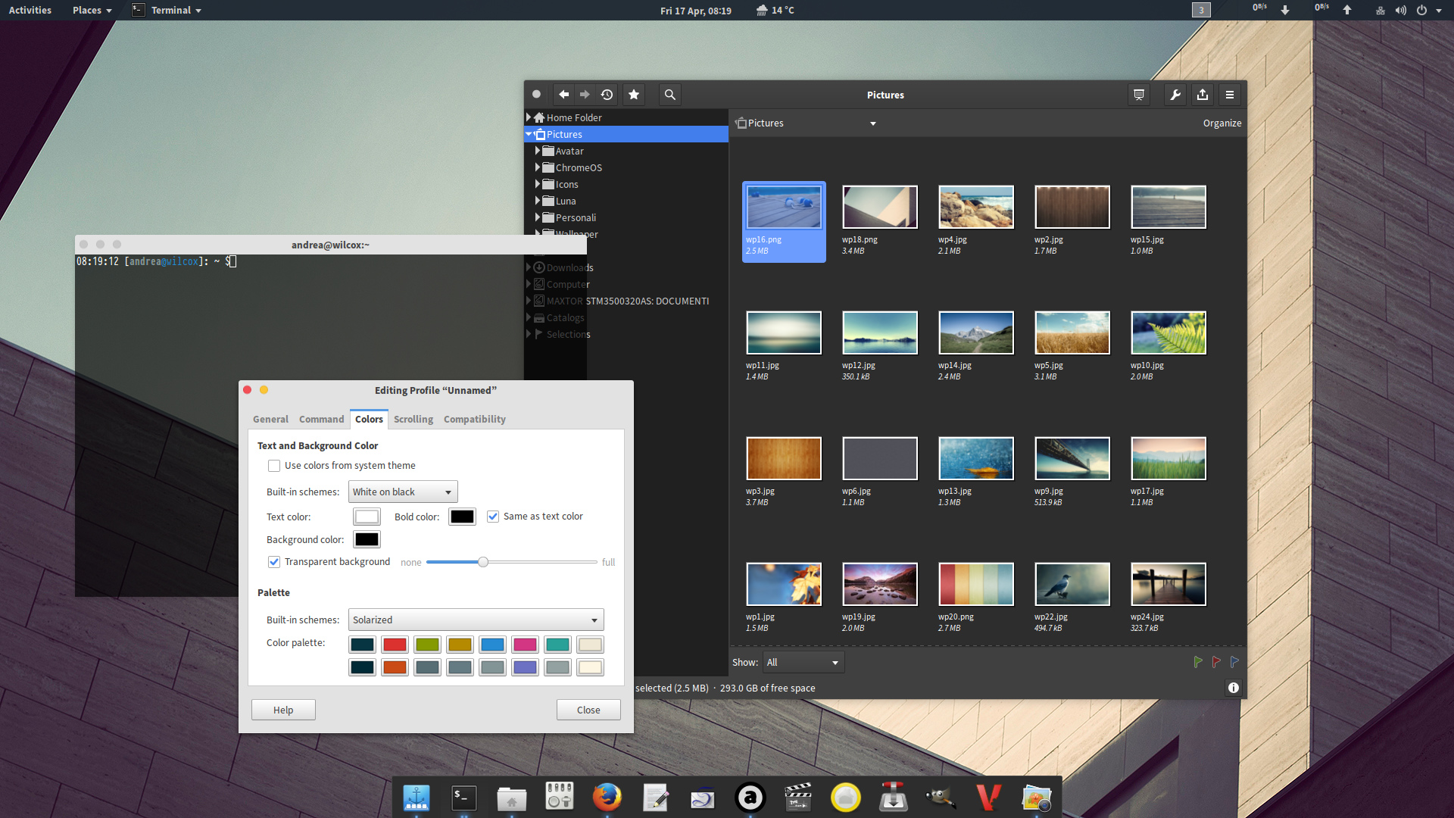1454x818 pixels.
Task: Click the share/export icon in Pictures toolbar
Action: point(1203,95)
